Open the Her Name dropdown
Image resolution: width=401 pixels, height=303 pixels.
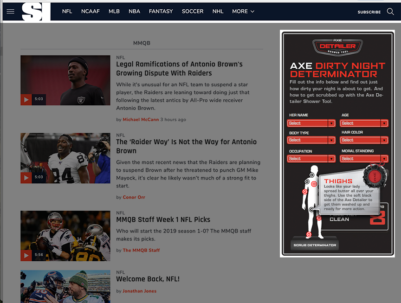(311, 123)
